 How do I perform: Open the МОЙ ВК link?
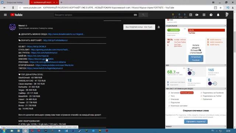[x=38, y=56]
